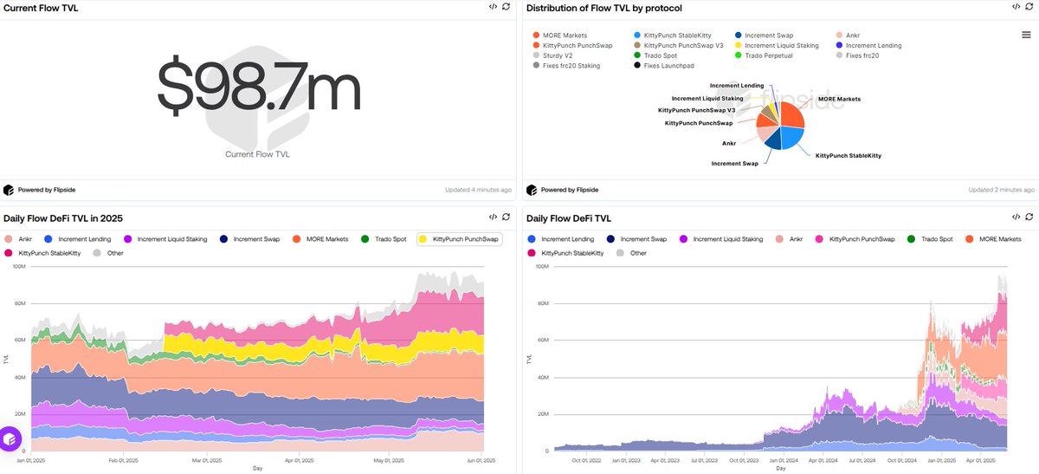Click the KittyPunch PunchSwap V3 pie callout label
The width and height of the screenshot is (1039, 474).
(696, 110)
